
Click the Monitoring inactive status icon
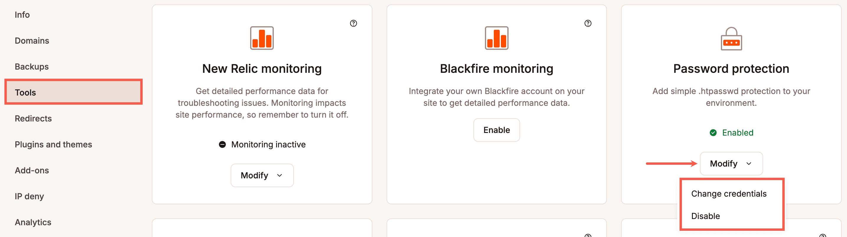222,144
